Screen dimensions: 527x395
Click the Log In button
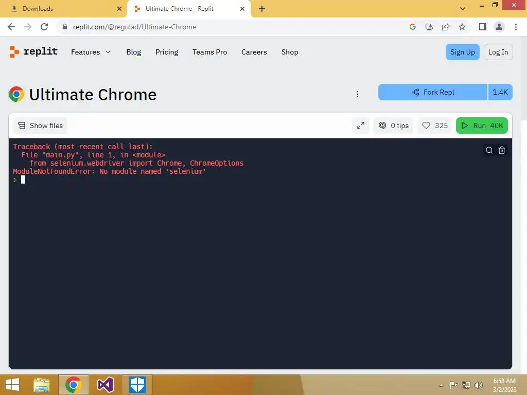click(498, 52)
